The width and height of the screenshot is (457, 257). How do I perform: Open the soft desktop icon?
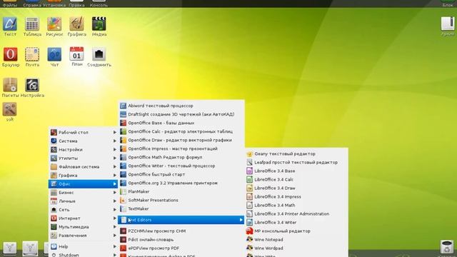[9, 109]
